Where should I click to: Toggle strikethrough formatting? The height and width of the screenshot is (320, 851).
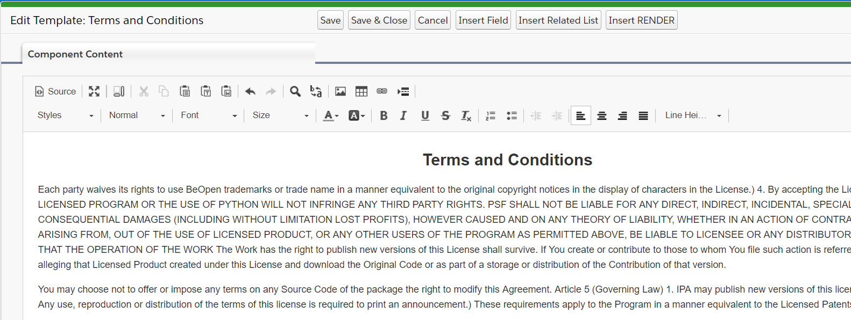coord(445,115)
